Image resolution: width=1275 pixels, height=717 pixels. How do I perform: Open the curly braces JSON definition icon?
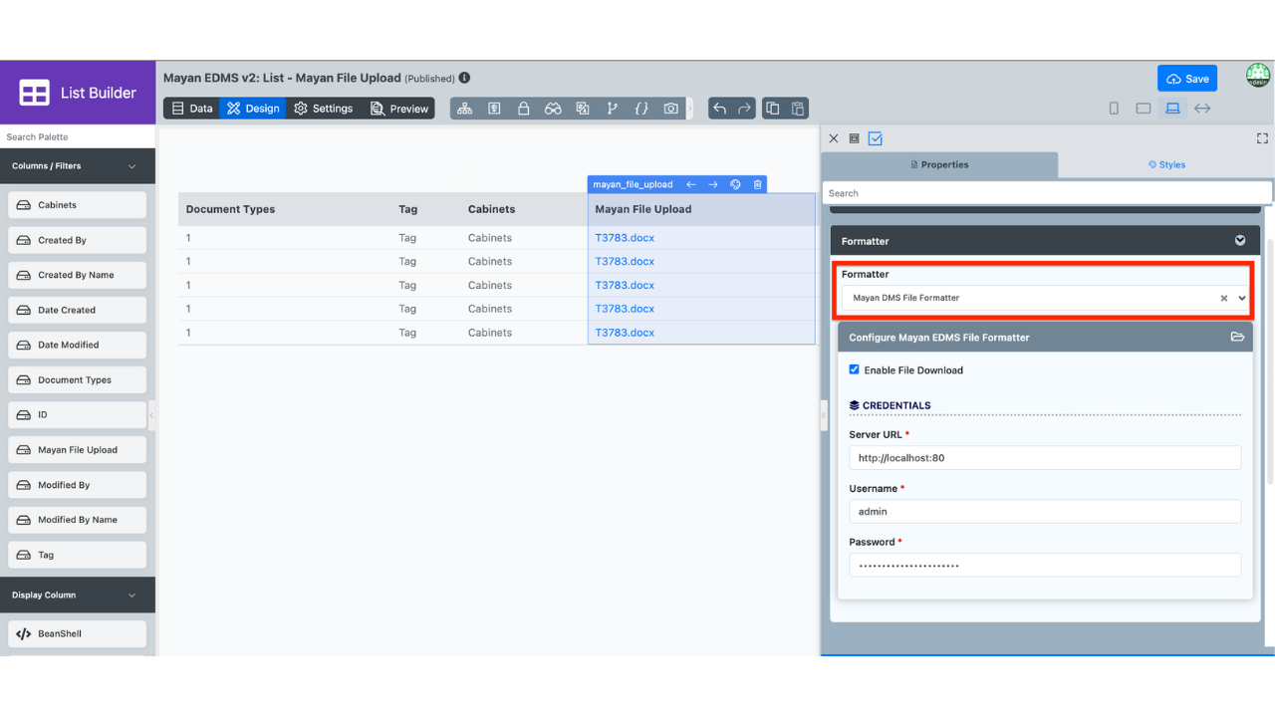pyautogui.click(x=641, y=109)
